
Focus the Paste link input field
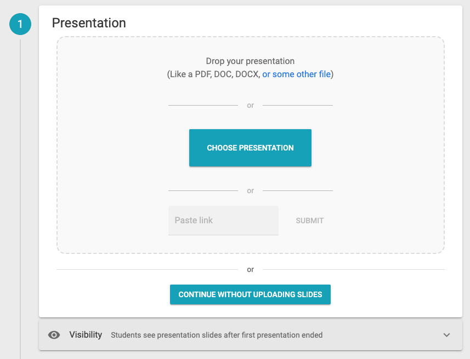tap(223, 221)
